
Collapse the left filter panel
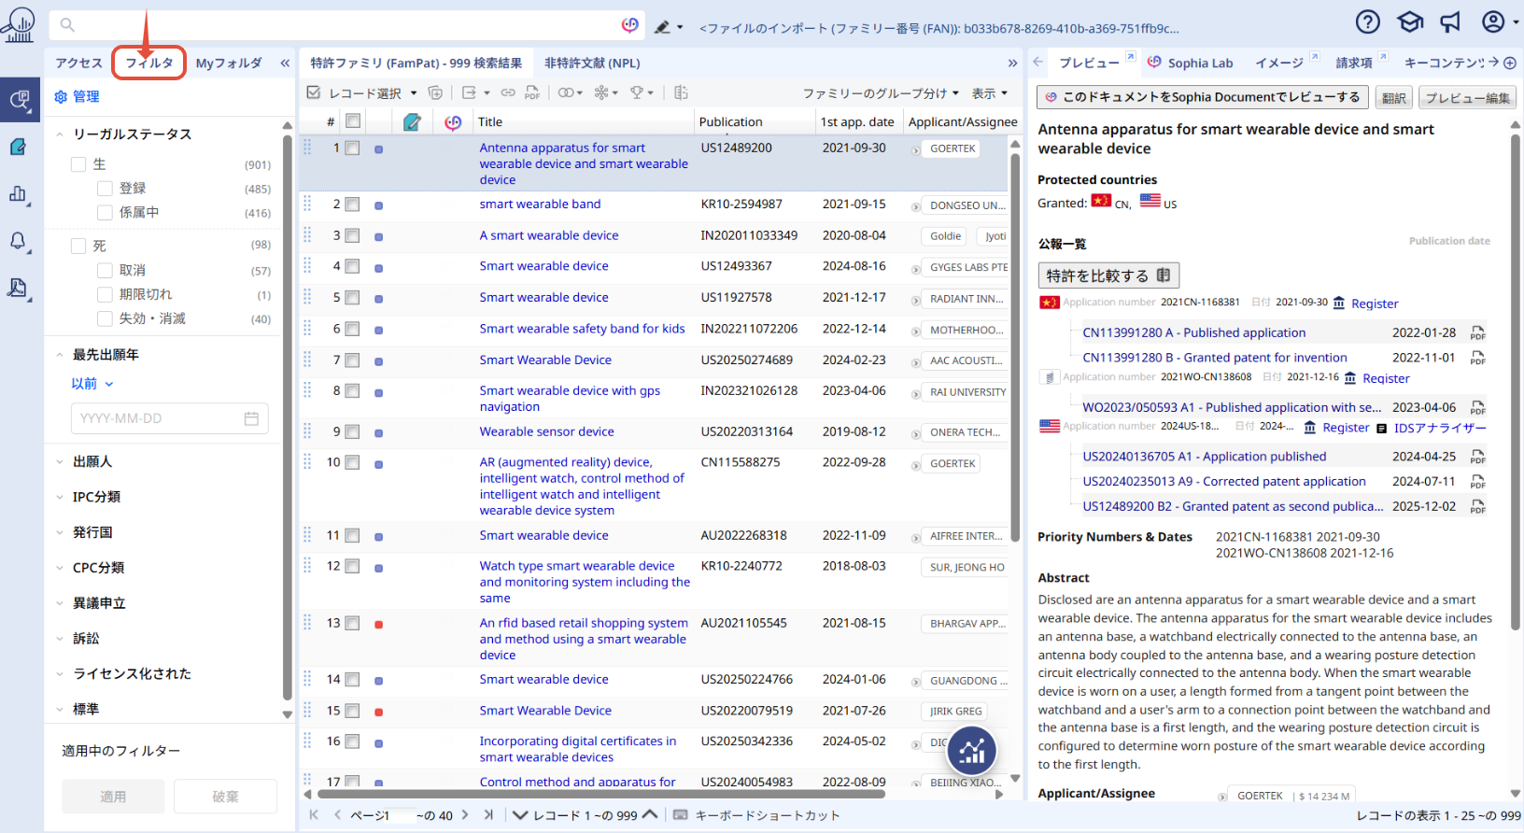[x=285, y=64]
